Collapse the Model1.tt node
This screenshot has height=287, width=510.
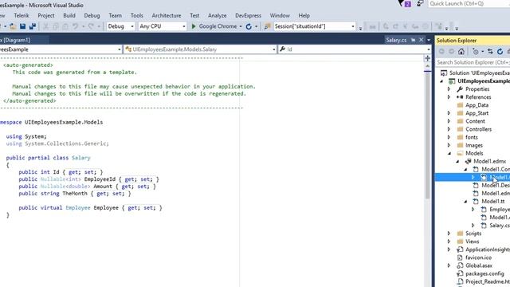[x=465, y=202]
